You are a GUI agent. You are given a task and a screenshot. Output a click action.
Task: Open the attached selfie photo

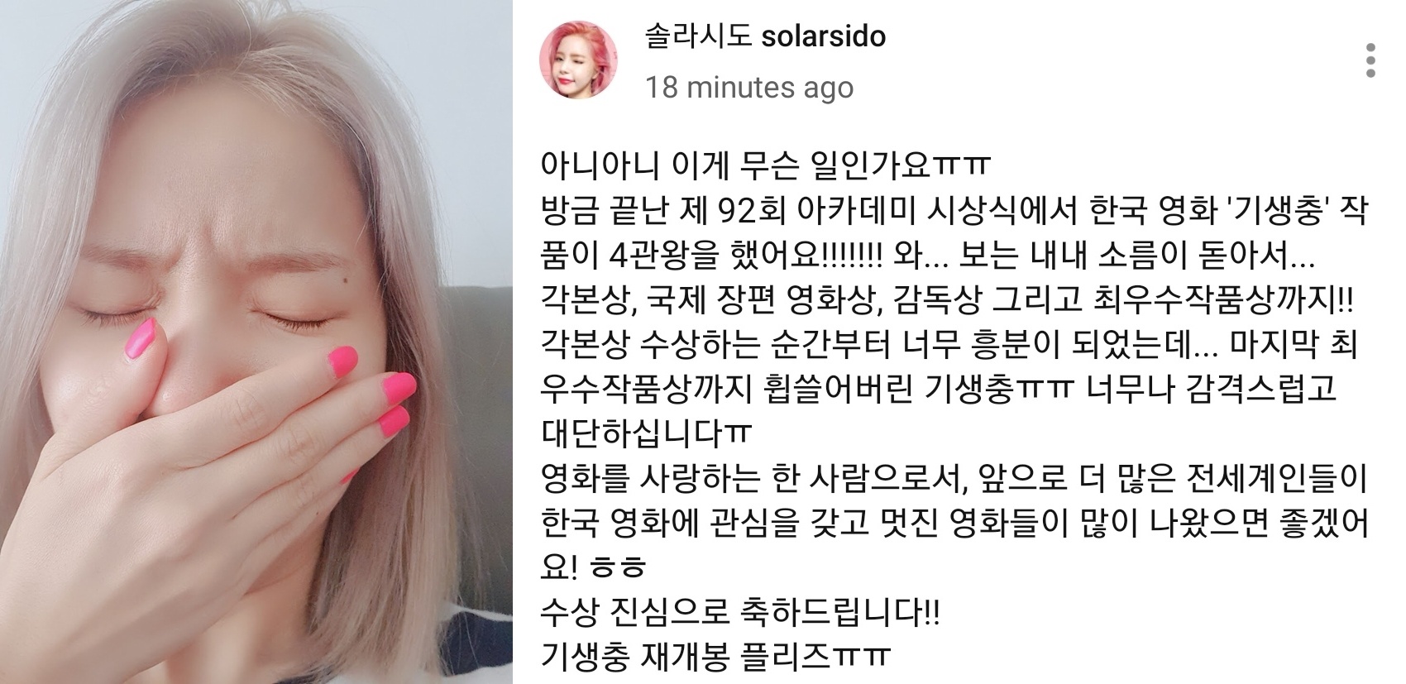tap(256, 342)
